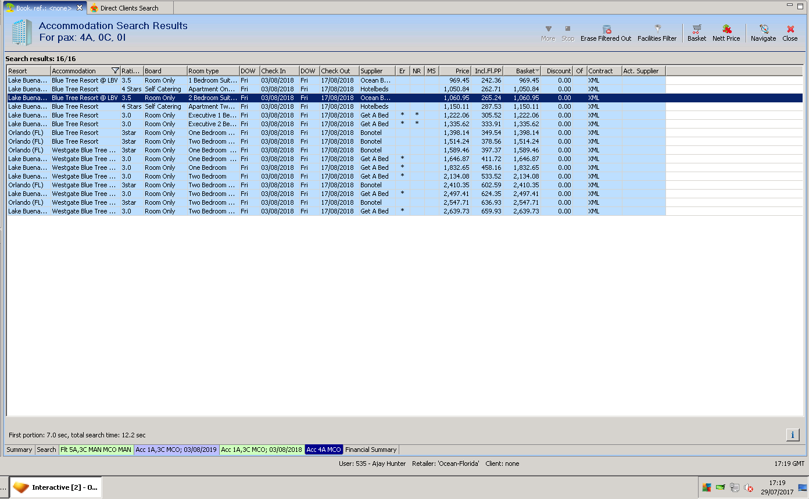Sort by the Basket column header

(x=521, y=71)
